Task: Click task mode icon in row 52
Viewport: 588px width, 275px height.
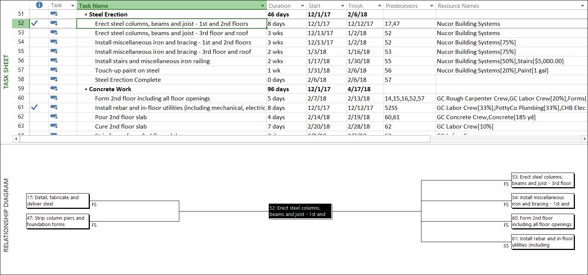Action: tap(54, 24)
